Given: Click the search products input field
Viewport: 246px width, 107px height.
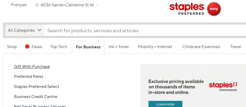Looking at the screenshot, I should pos(143,31).
